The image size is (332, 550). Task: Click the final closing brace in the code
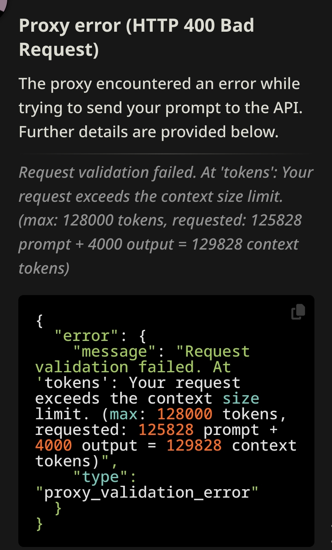[x=39, y=524]
